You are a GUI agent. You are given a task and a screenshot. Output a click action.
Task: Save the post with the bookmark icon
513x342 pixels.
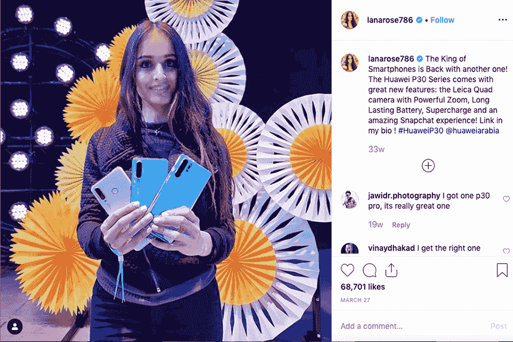point(502,270)
